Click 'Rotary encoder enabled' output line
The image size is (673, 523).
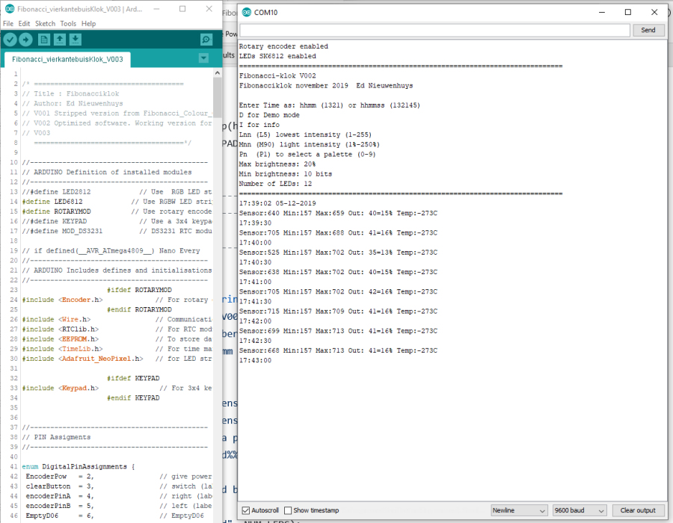[x=283, y=46]
